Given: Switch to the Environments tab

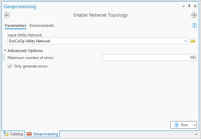Looking at the screenshot, I should click(42, 26).
